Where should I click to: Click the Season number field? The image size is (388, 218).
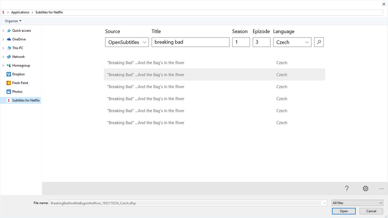pyautogui.click(x=241, y=42)
